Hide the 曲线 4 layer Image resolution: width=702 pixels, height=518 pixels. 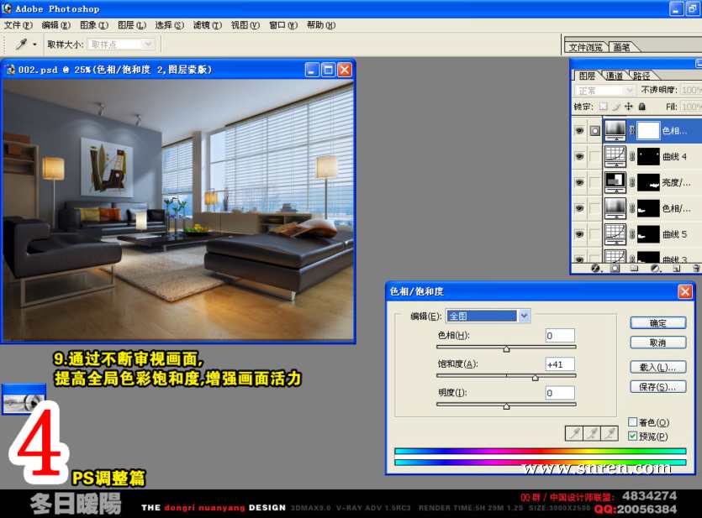(x=580, y=156)
